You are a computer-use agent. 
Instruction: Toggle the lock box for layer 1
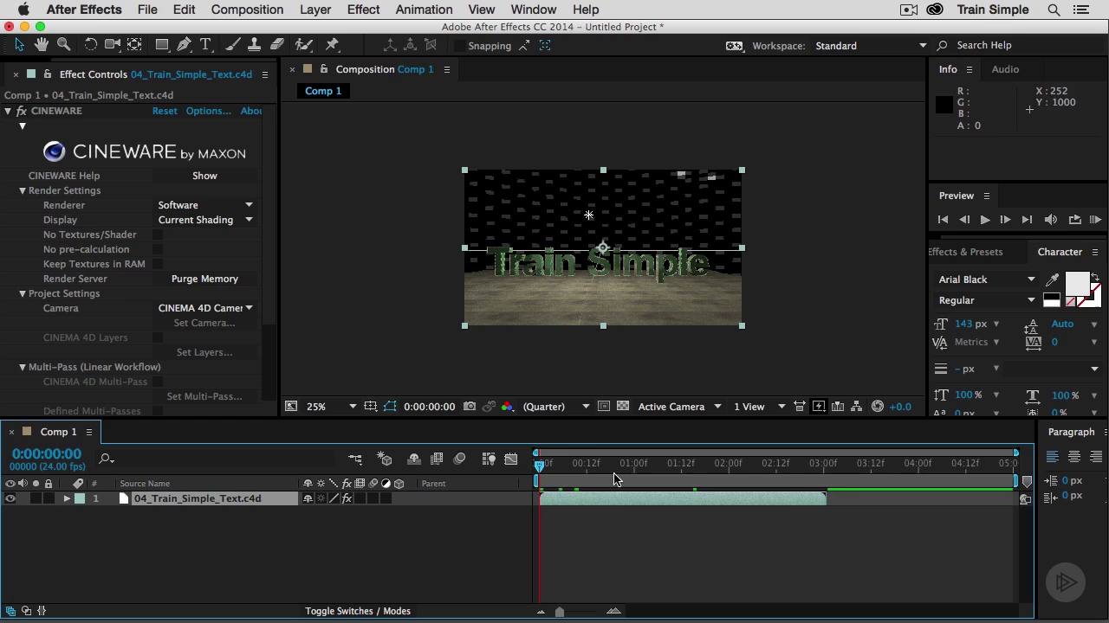tap(49, 498)
